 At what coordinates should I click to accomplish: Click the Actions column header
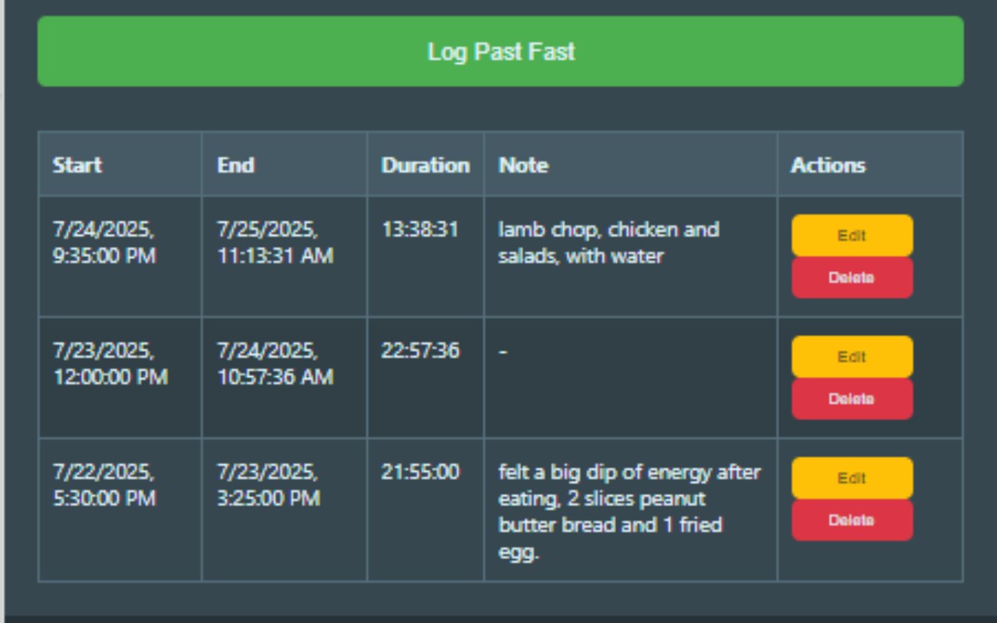tap(828, 165)
